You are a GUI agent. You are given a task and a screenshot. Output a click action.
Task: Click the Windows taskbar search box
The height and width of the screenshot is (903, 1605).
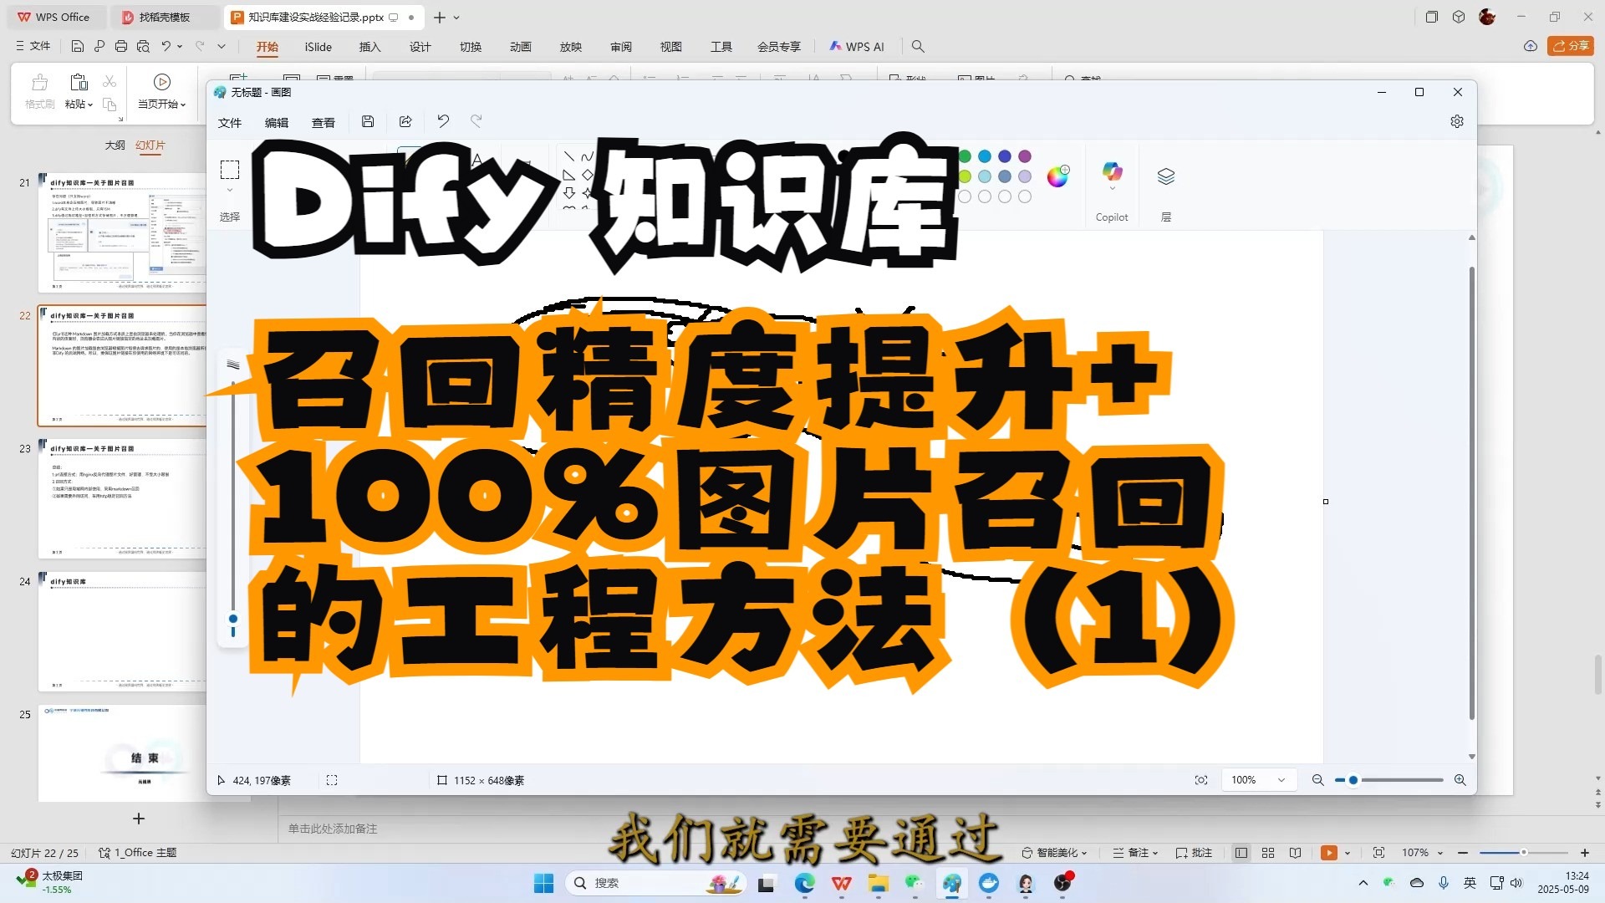coord(657,883)
